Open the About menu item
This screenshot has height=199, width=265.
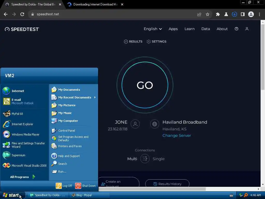pos(222,29)
